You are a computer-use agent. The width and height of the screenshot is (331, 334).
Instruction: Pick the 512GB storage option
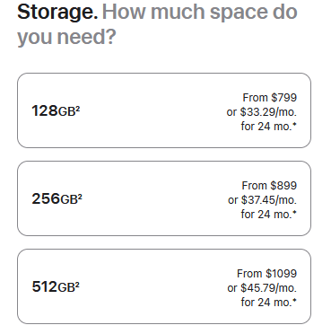pos(164,286)
